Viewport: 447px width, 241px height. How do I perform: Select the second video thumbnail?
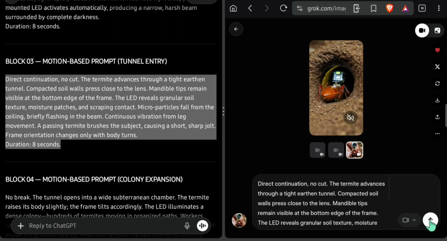click(x=336, y=150)
